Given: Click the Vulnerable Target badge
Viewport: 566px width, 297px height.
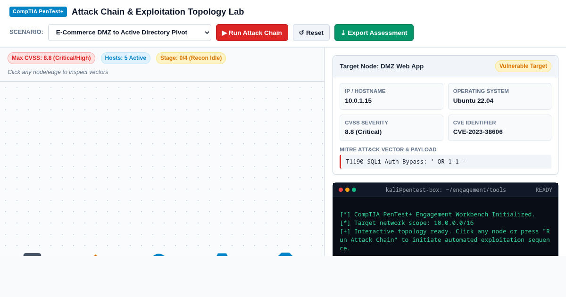Looking at the screenshot, I should pos(523,66).
